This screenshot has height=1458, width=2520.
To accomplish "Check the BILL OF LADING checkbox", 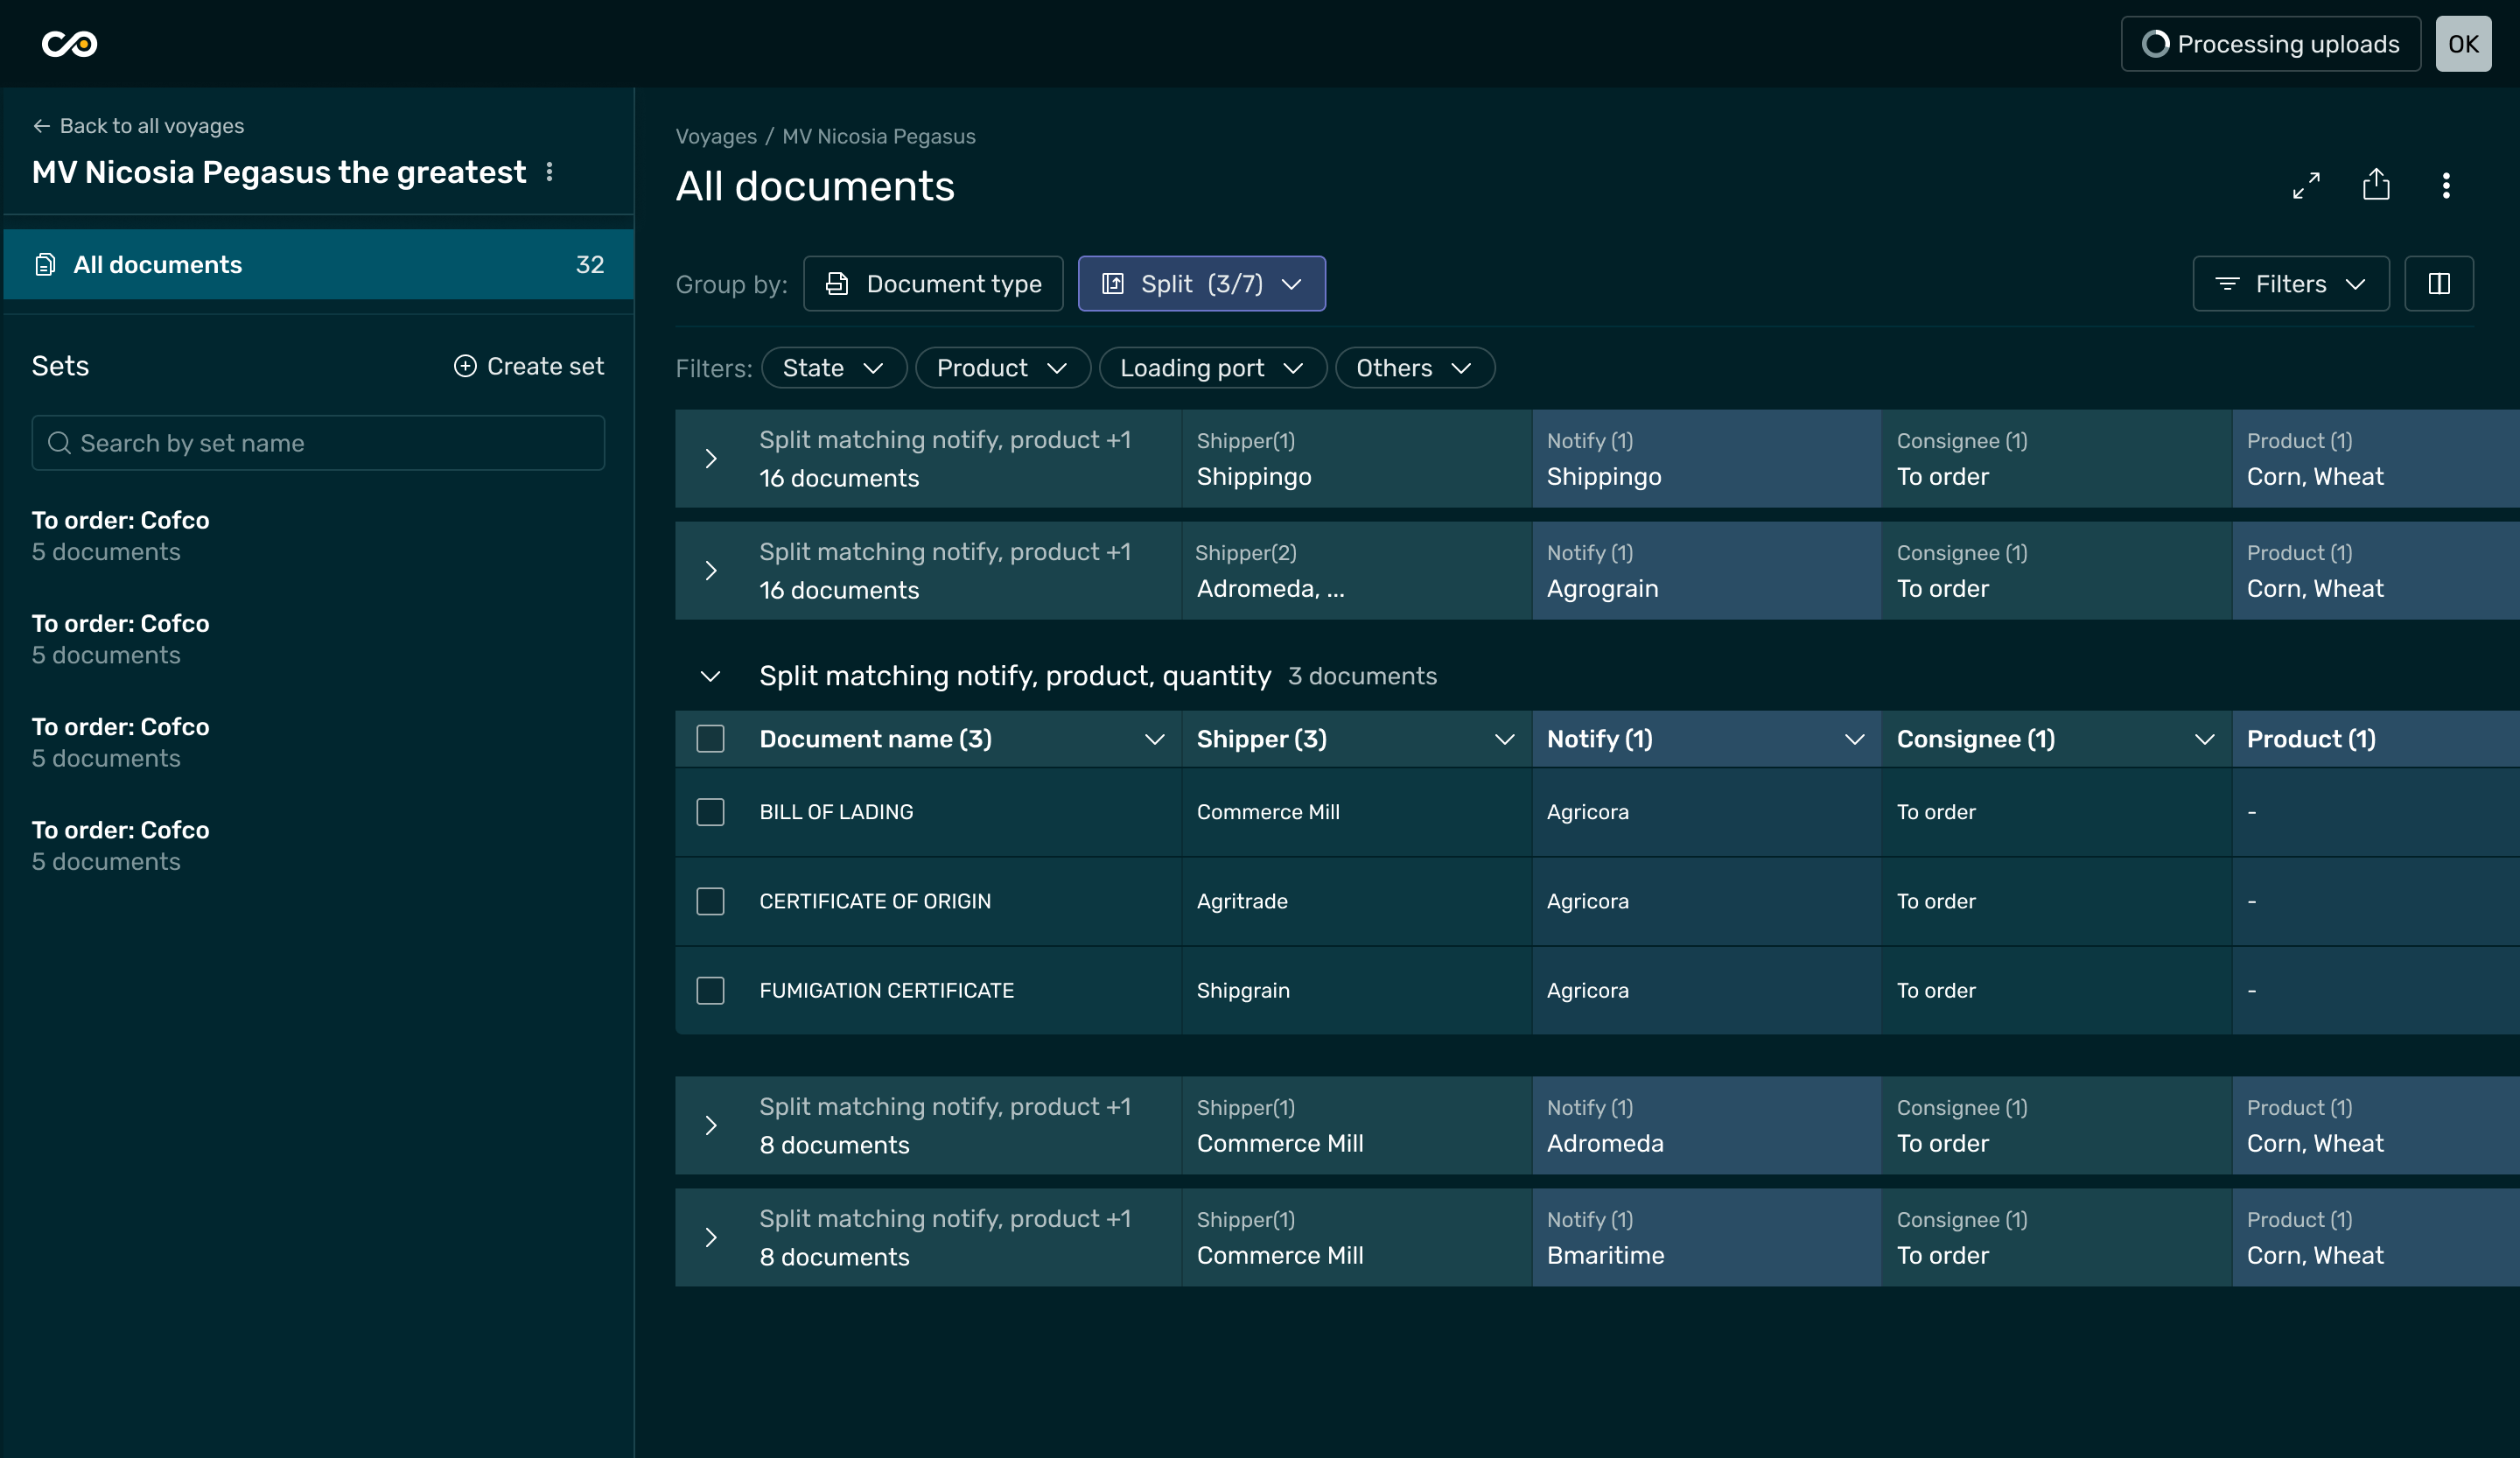I will (710, 812).
